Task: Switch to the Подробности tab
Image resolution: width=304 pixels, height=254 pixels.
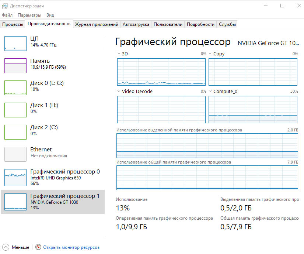Action: (x=201, y=24)
